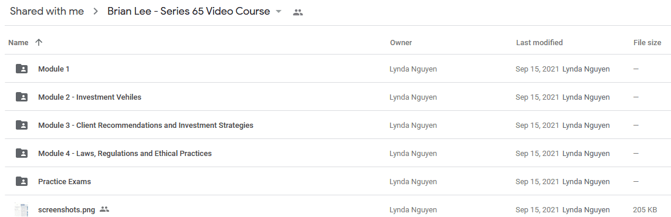Click the Module 2 shared folder icon

coord(22,97)
